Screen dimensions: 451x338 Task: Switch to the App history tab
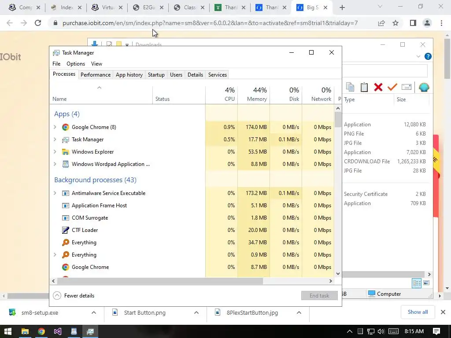pos(129,75)
